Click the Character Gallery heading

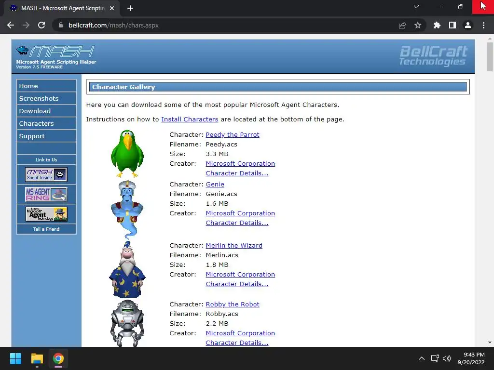pos(123,87)
